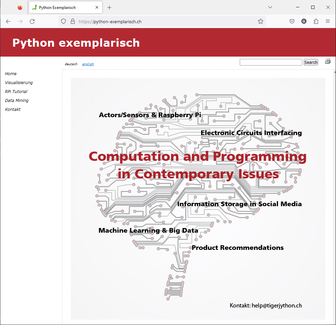Viewport: 336px width, 325px height.
Task: Click the shield tracking protection icon
Action: click(x=63, y=21)
